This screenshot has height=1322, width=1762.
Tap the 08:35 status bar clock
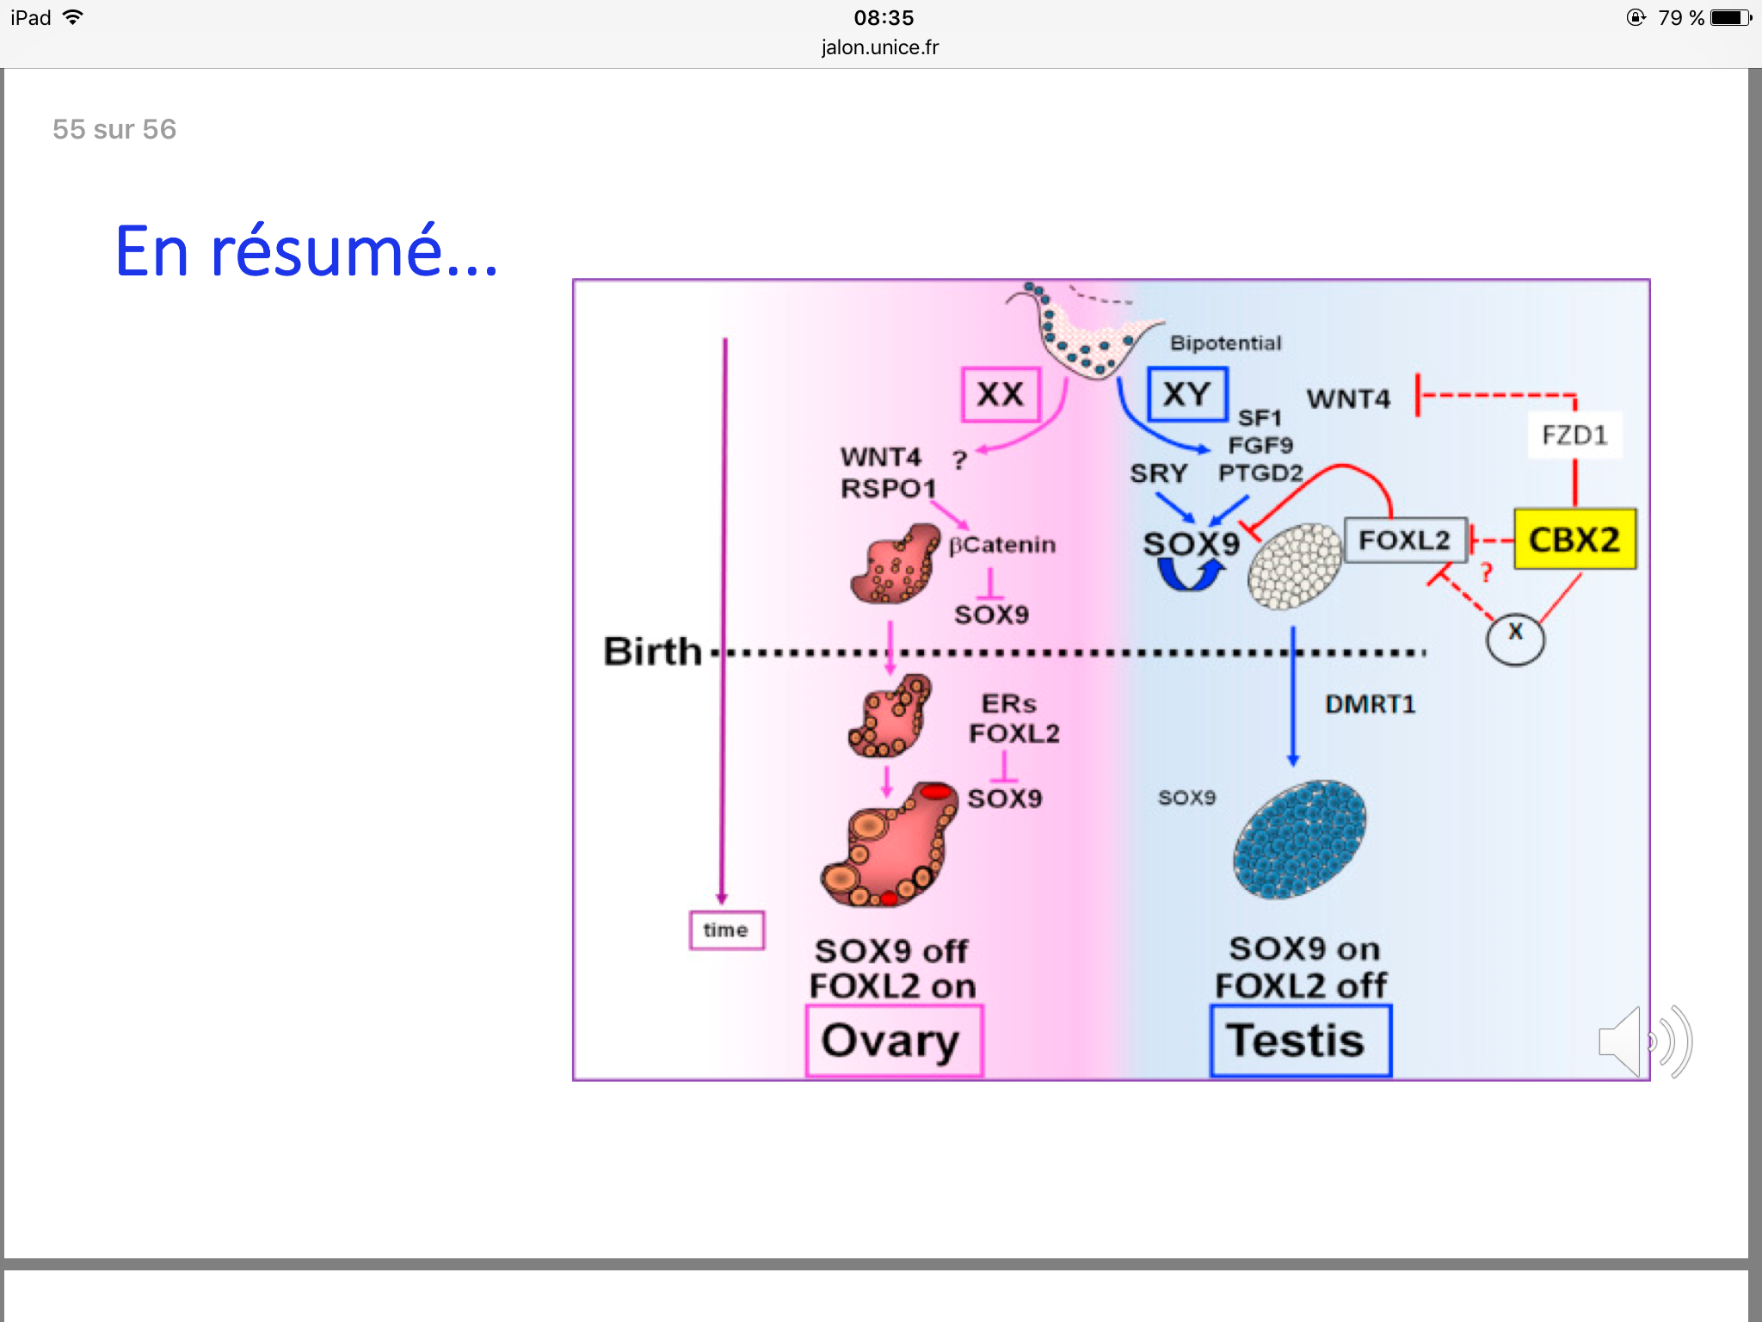click(884, 17)
